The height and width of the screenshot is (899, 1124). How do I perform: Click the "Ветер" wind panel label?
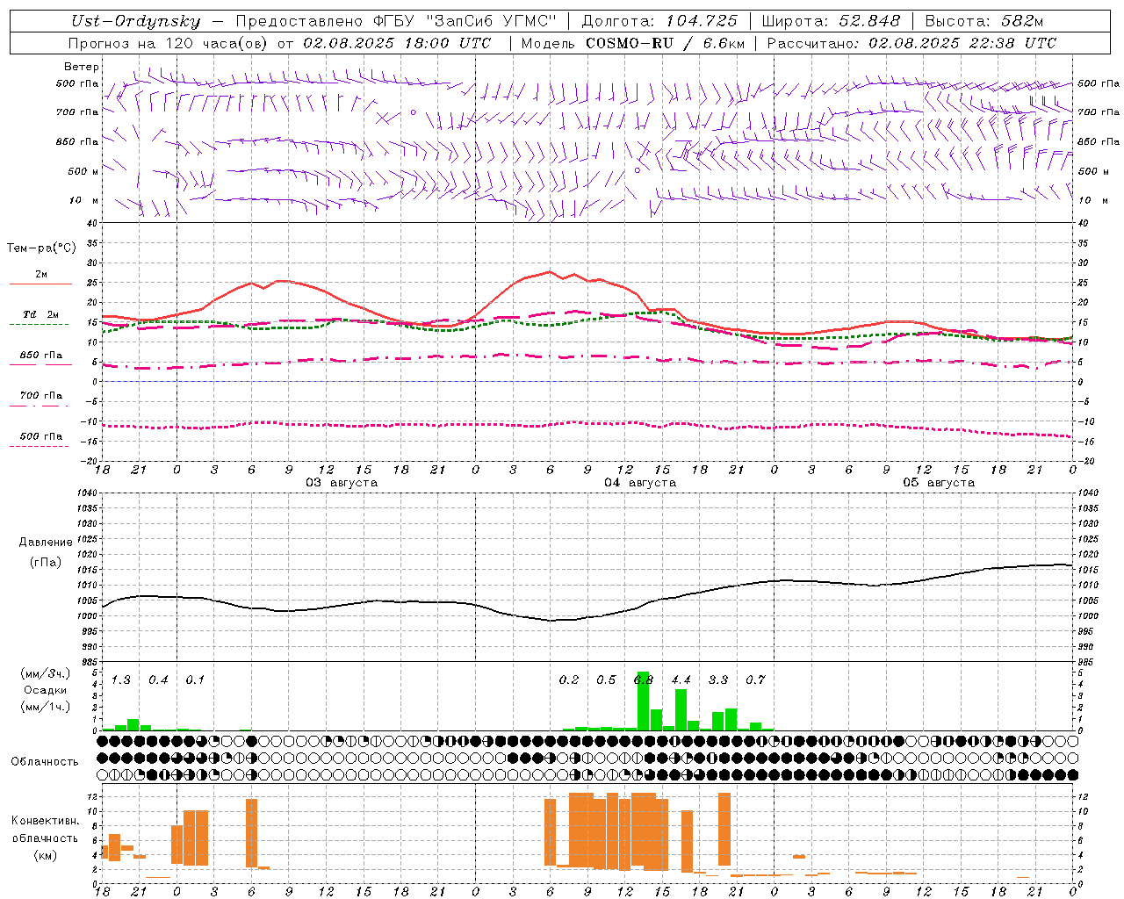pos(82,67)
